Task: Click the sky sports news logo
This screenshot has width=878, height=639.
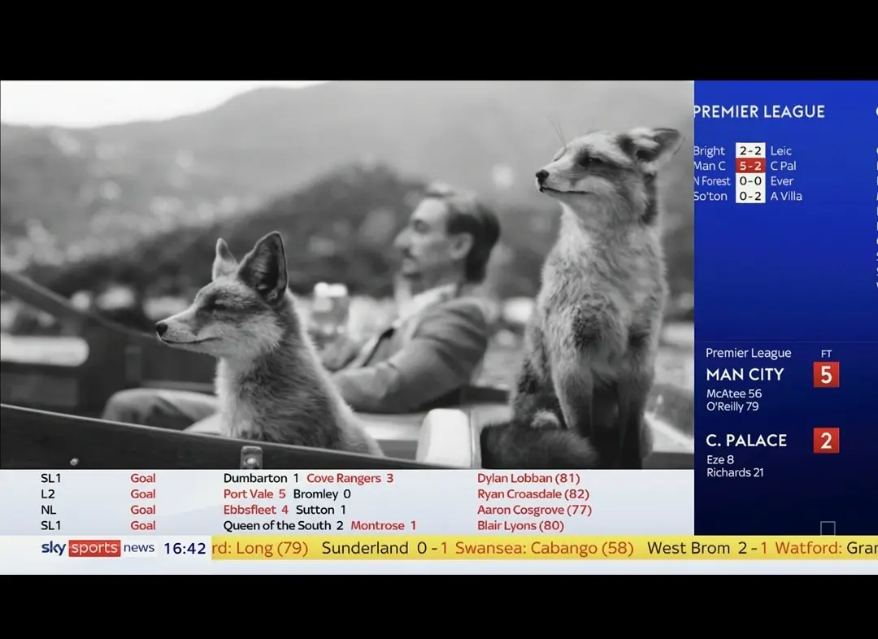Action: (x=98, y=548)
